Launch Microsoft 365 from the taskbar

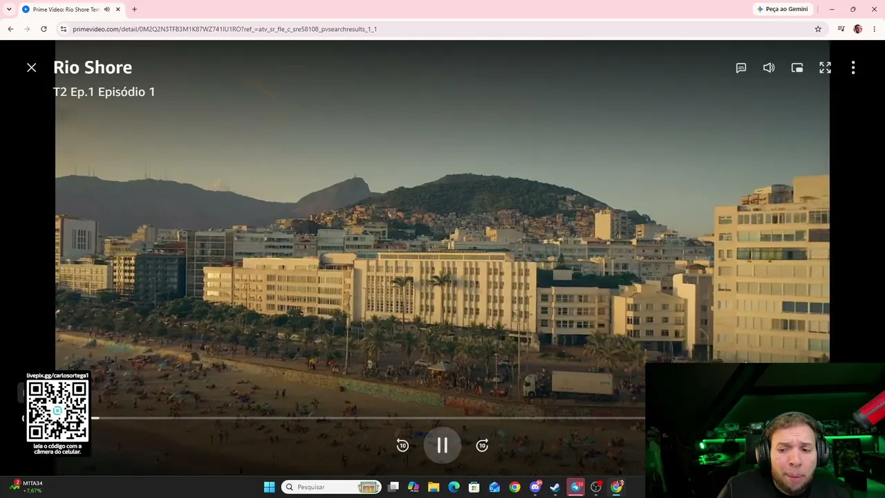point(413,487)
